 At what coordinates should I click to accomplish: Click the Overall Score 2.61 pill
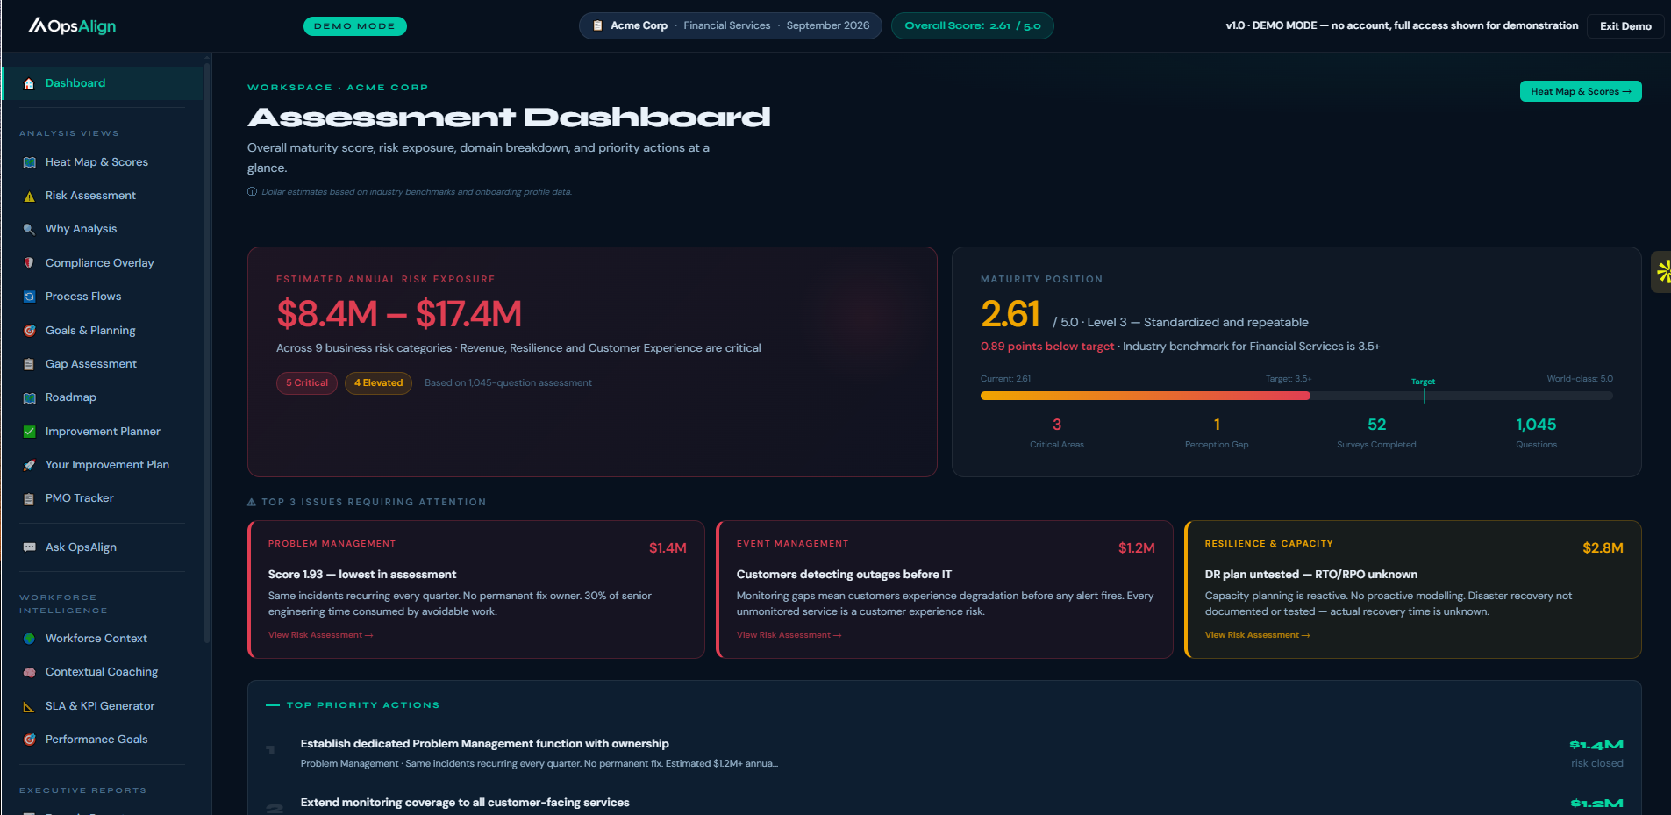[973, 25]
